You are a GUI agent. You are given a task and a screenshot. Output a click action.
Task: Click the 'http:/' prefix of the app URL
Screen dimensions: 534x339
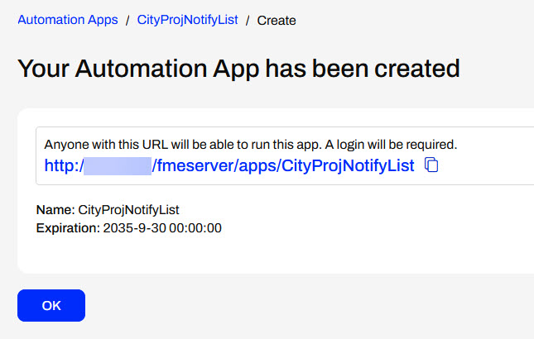63,165
